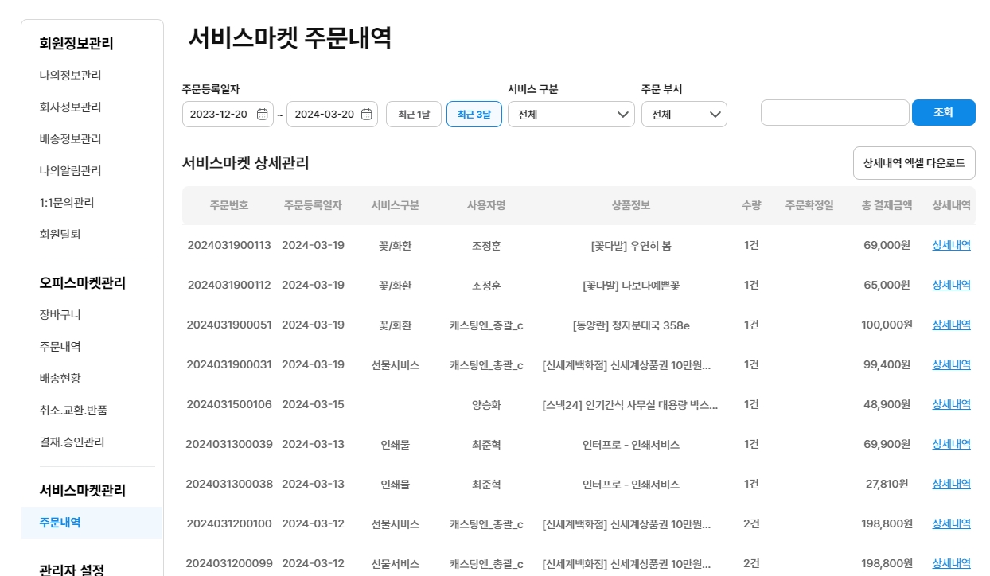Click the search keyword input field
This screenshot has height=576, width=990.
click(834, 113)
